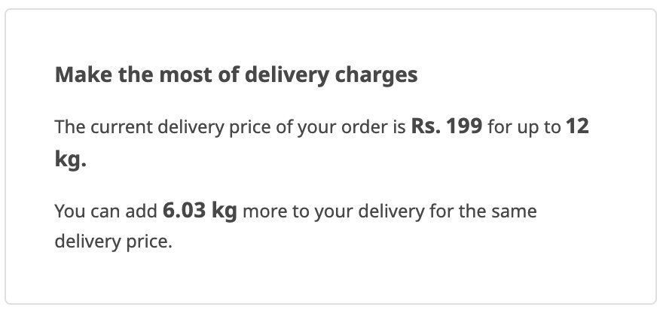Click 'more to your delivery' text
666x310 pixels.
(334, 211)
